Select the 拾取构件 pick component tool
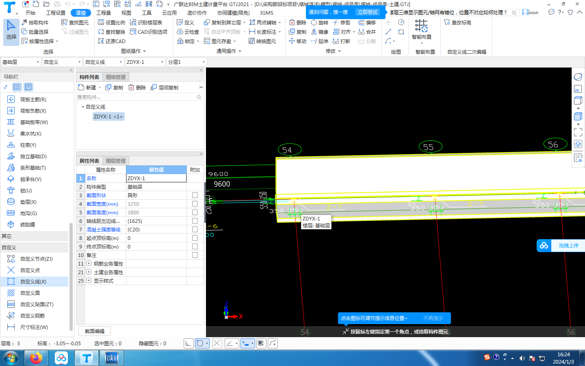The width and height of the screenshot is (585, 366). [x=35, y=22]
